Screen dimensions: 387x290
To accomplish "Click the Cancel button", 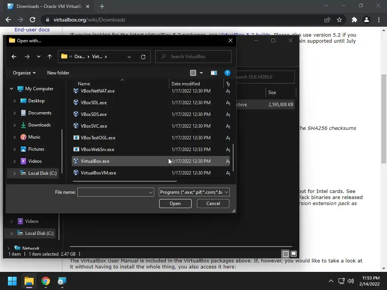I will 213,204.
